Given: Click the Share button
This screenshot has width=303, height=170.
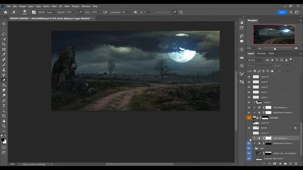Looking at the screenshot, I should coord(282,12).
